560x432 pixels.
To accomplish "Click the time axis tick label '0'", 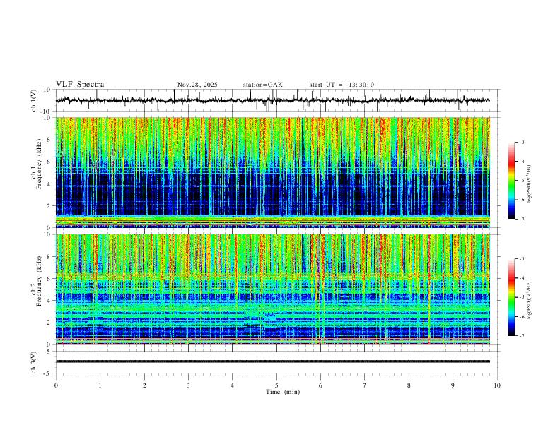I will point(56,385).
